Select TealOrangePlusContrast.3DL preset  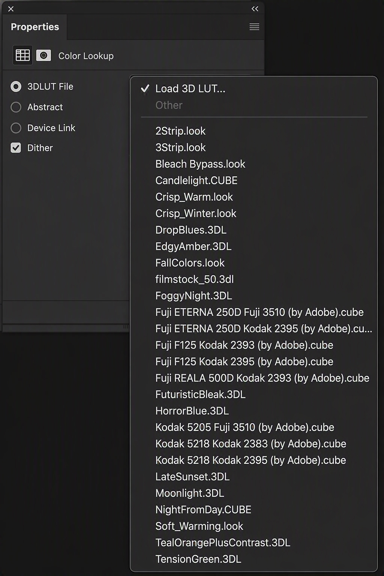254,543
